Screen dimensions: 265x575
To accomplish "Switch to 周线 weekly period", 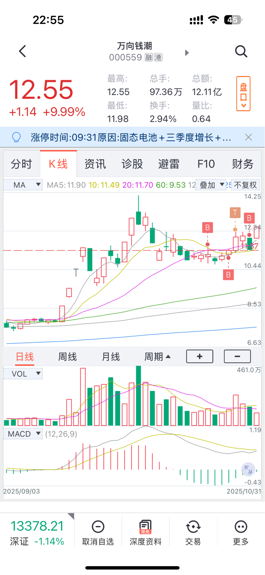I will 67,357.
